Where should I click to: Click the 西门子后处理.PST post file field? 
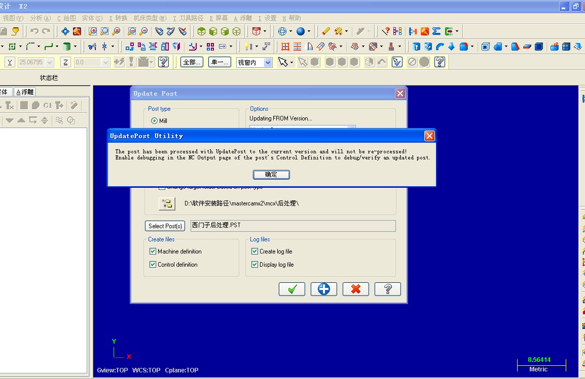(293, 226)
